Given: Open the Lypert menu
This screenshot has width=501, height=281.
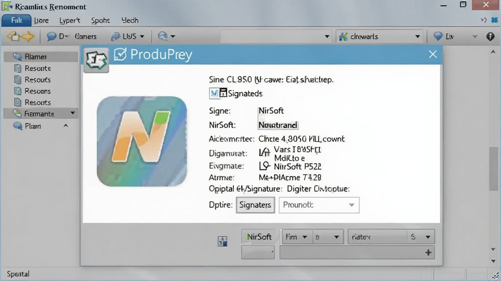Looking at the screenshot, I should click(x=69, y=20).
